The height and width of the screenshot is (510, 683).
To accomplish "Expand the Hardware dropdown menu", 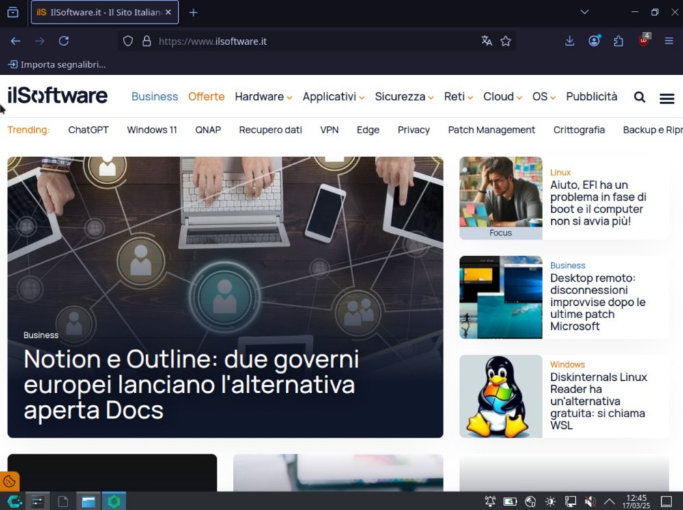I will coord(263,96).
